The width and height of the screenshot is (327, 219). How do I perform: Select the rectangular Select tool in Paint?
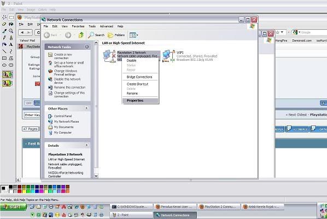pos(11,18)
